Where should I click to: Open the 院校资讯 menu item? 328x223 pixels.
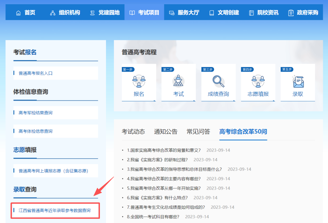[268, 13]
